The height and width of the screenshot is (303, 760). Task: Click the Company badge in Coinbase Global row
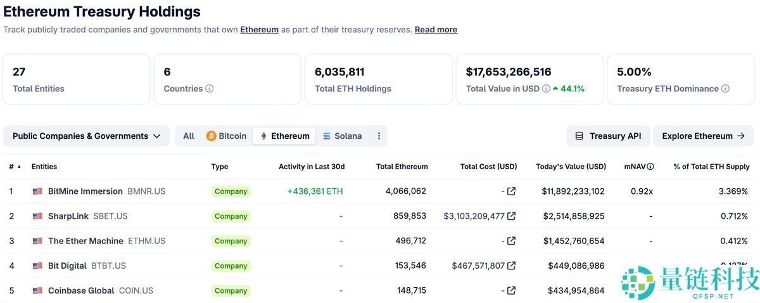coord(231,290)
